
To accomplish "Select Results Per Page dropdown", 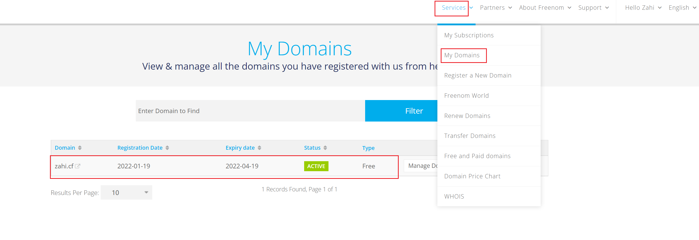I will [126, 193].
